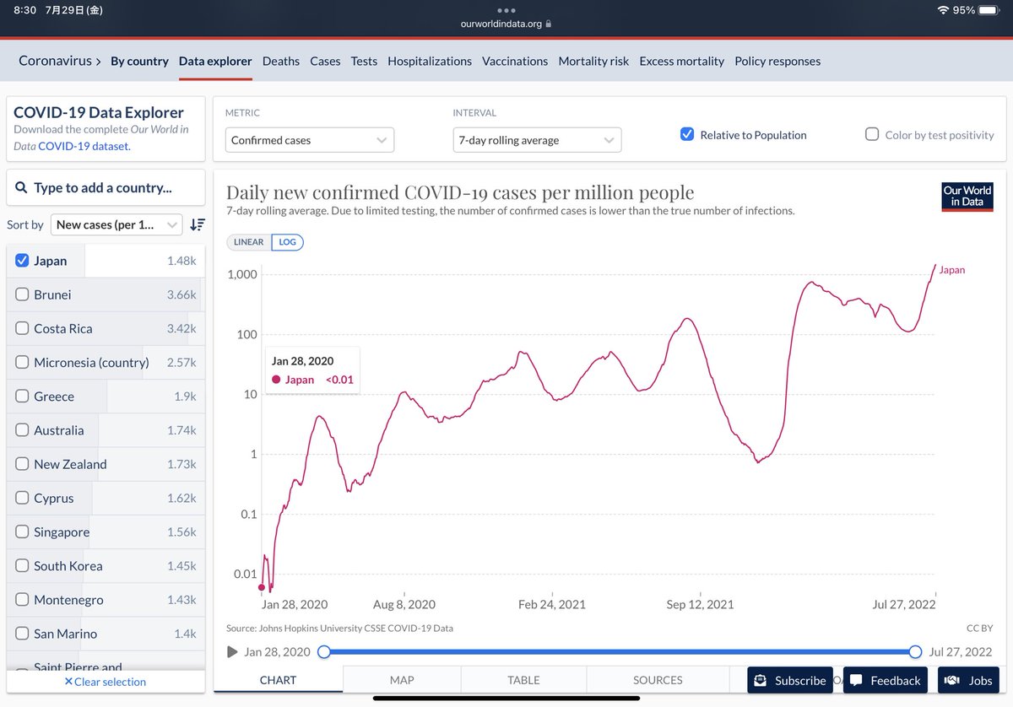Tap the Wi-Fi status icon
Screen dimensions: 1013x707
pyautogui.click(x=943, y=9)
